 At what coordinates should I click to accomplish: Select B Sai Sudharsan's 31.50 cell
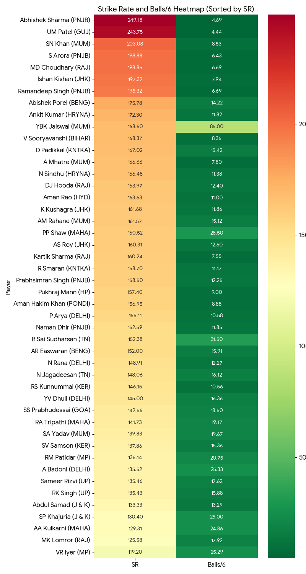(216, 339)
